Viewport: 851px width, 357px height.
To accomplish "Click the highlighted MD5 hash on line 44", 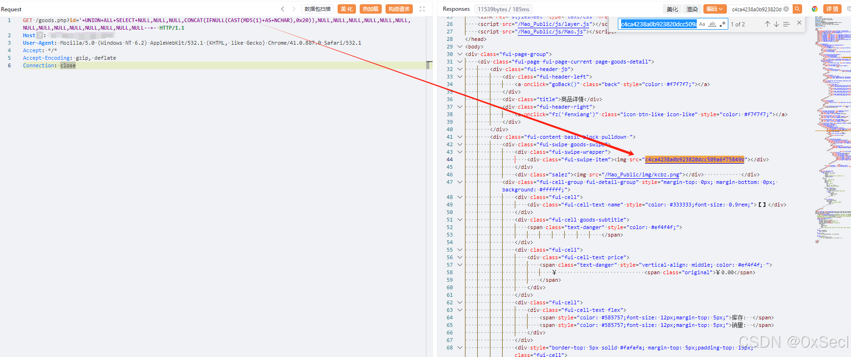I will pyautogui.click(x=694, y=159).
